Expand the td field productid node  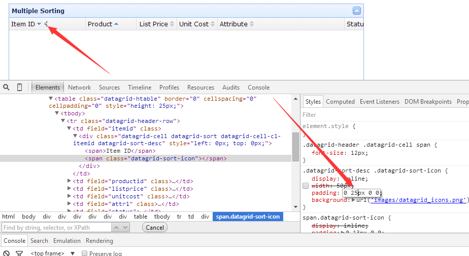click(x=69, y=181)
